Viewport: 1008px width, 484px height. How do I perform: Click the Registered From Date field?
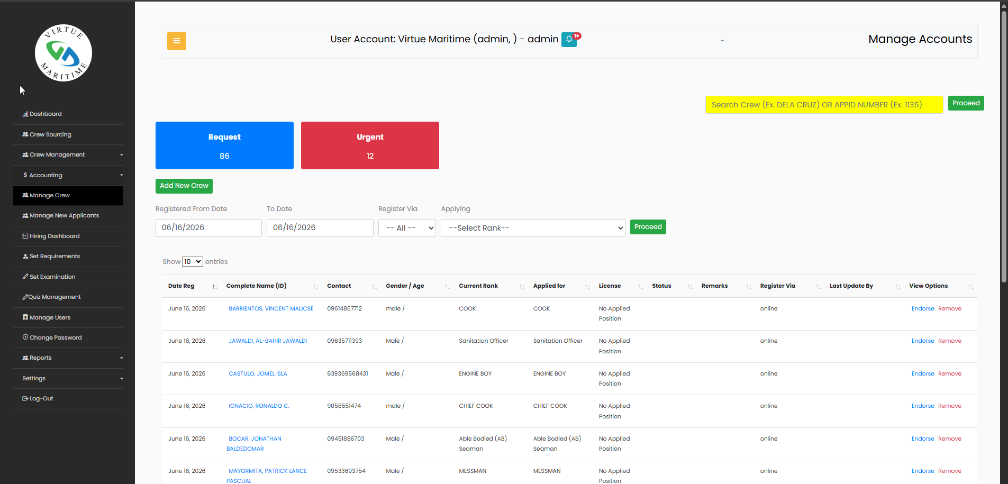point(208,228)
